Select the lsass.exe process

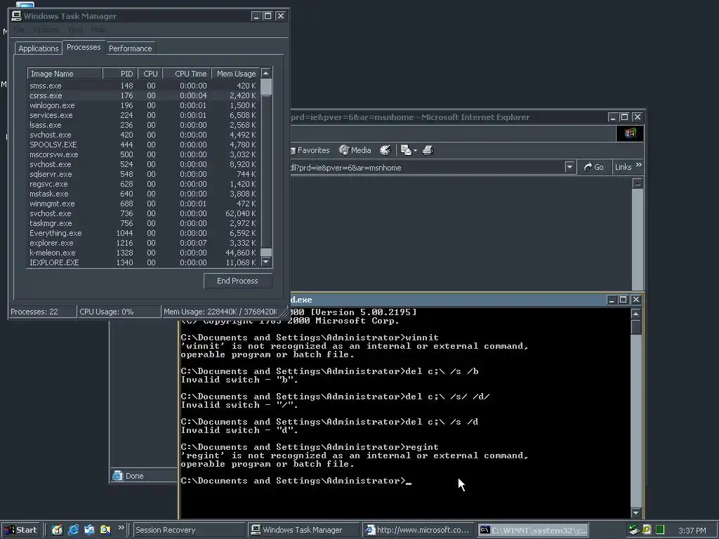[x=143, y=125]
